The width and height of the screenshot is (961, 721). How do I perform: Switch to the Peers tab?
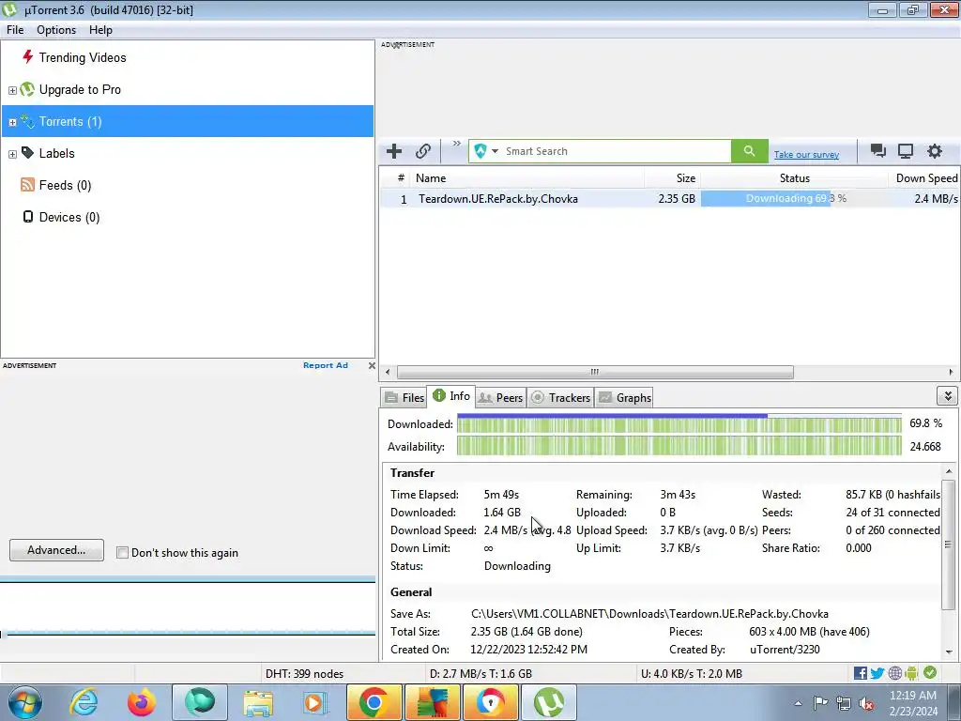[x=501, y=397]
